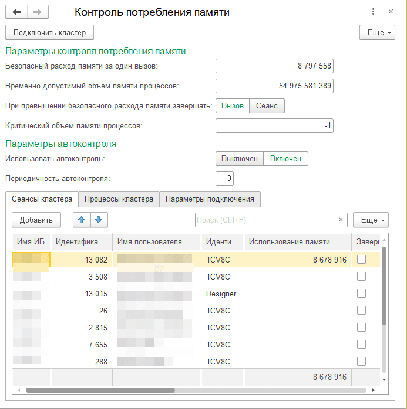Move row up with blue arrow
The width and height of the screenshot is (407, 409).
coord(82,220)
